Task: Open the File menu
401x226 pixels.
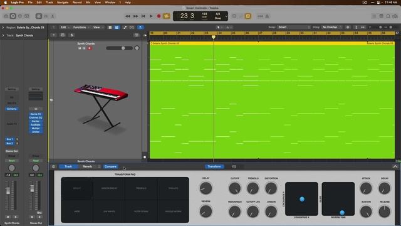Action: (x=30, y=3)
